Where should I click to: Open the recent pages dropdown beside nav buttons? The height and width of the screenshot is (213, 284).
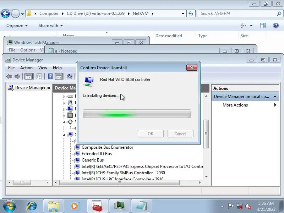pyautogui.click(x=22, y=13)
